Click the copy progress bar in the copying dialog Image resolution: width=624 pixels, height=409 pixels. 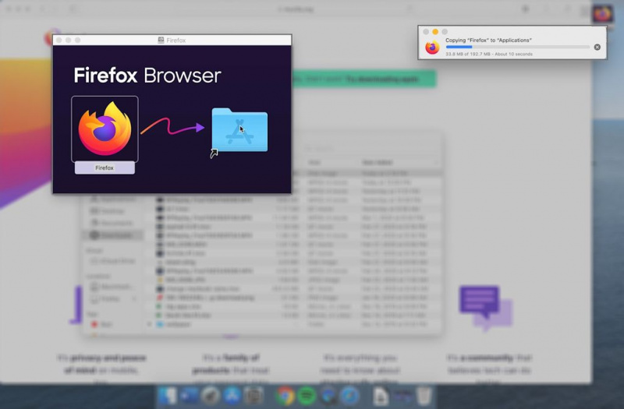[517, 47]
